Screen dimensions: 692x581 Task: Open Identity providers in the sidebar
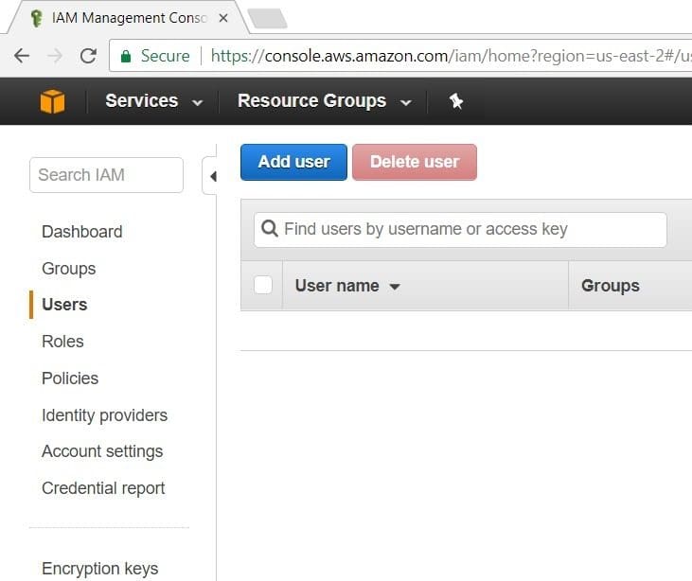(x=104, y=415)
